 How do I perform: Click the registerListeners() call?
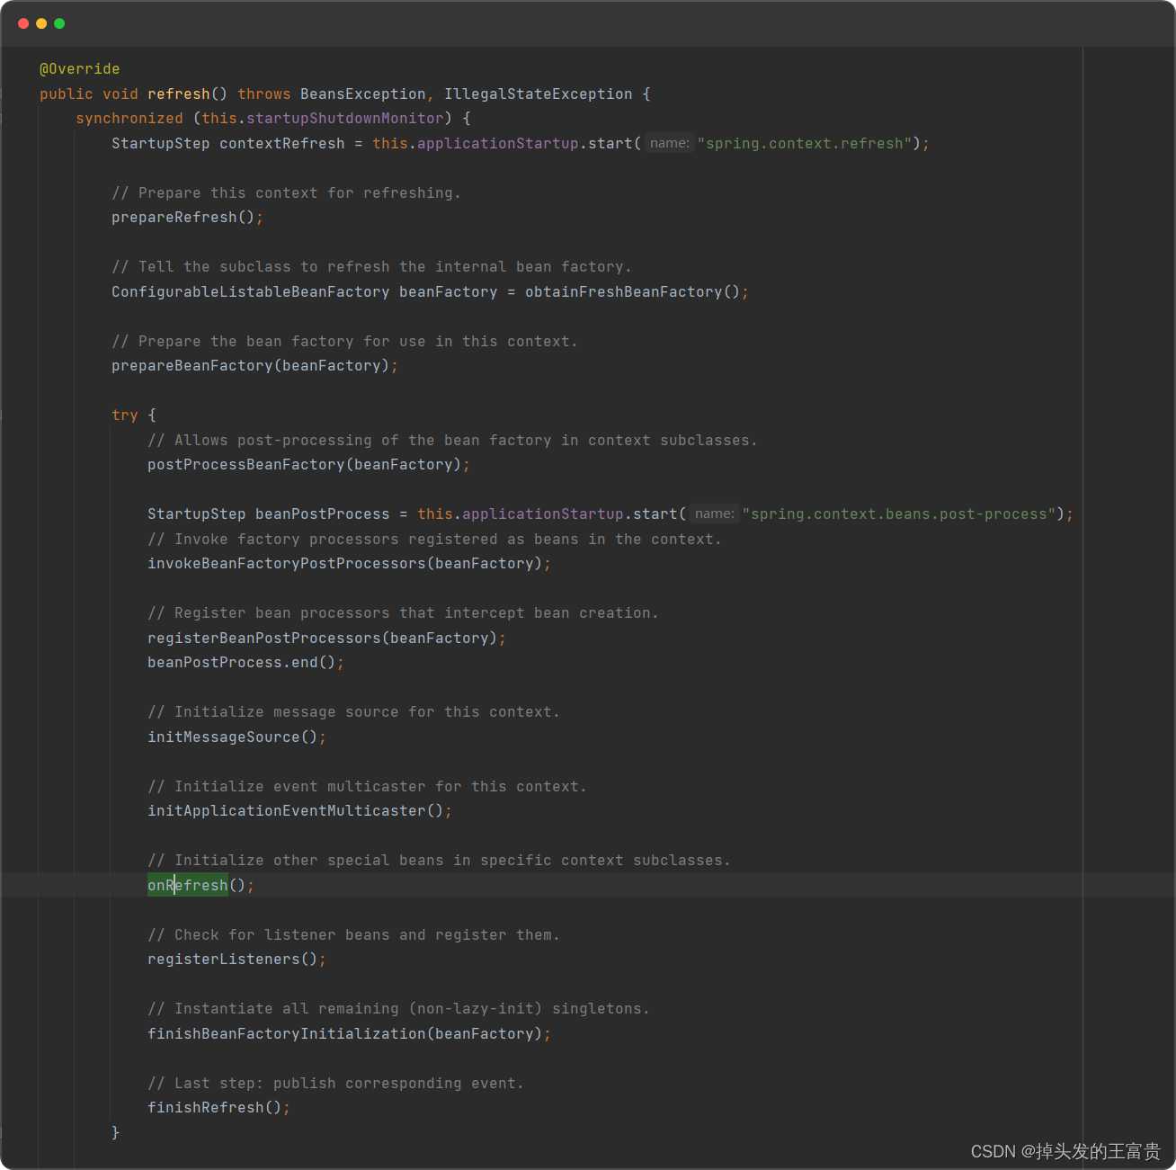(x=233, y=960)
